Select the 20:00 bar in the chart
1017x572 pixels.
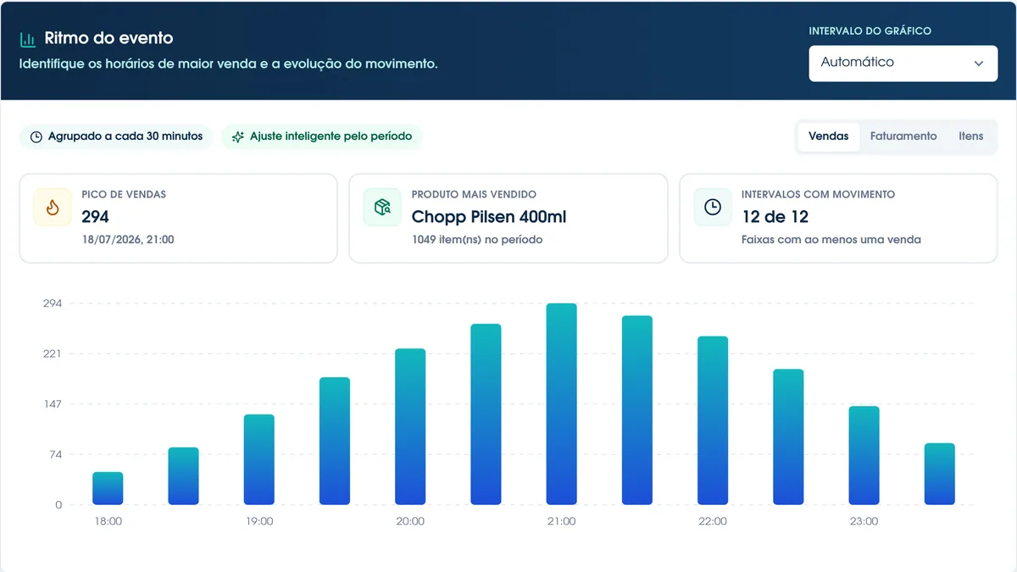point(410,427)
